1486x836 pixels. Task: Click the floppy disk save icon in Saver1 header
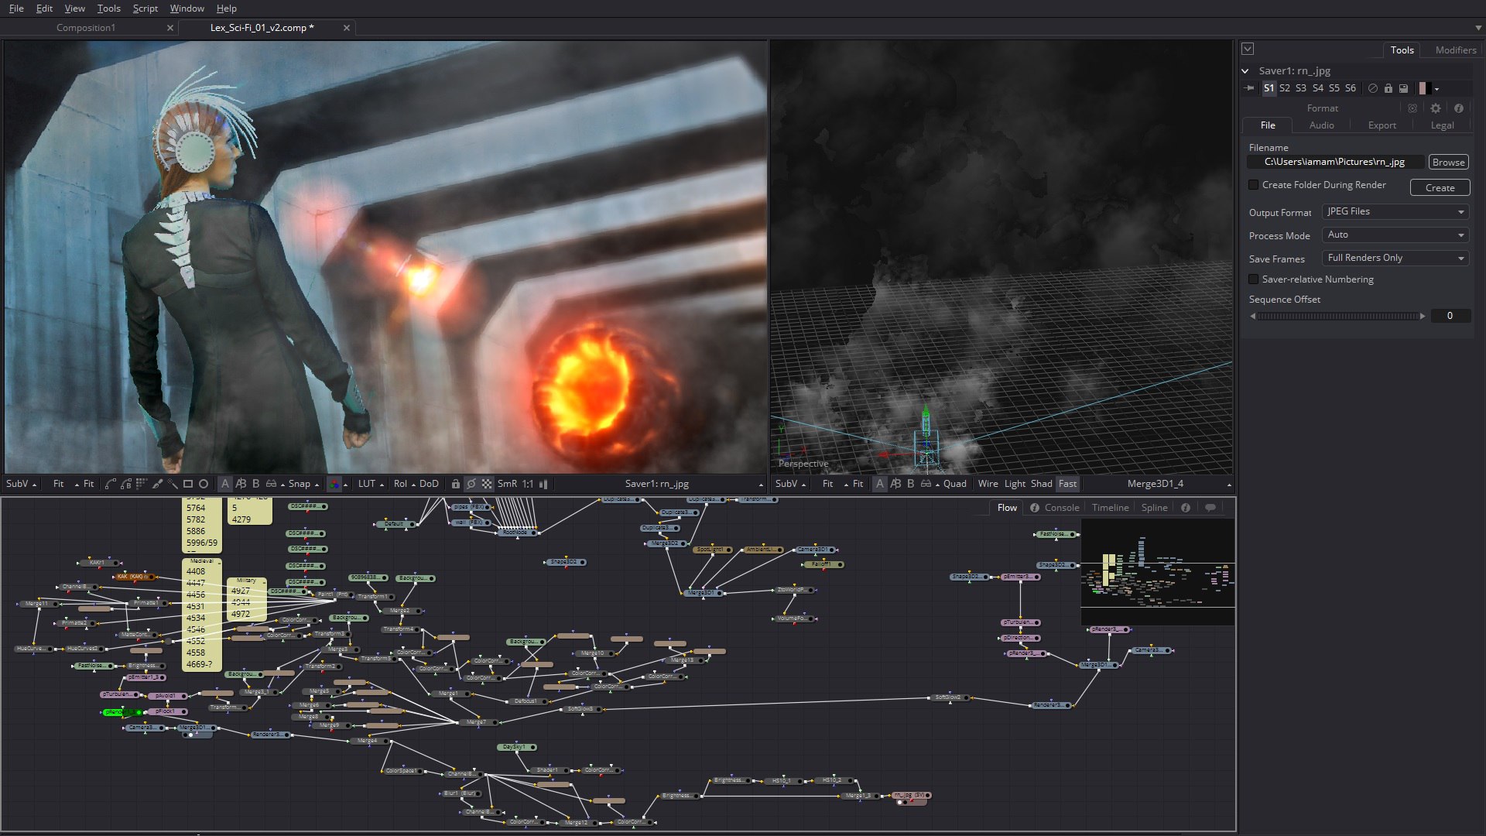point(1403,88)
